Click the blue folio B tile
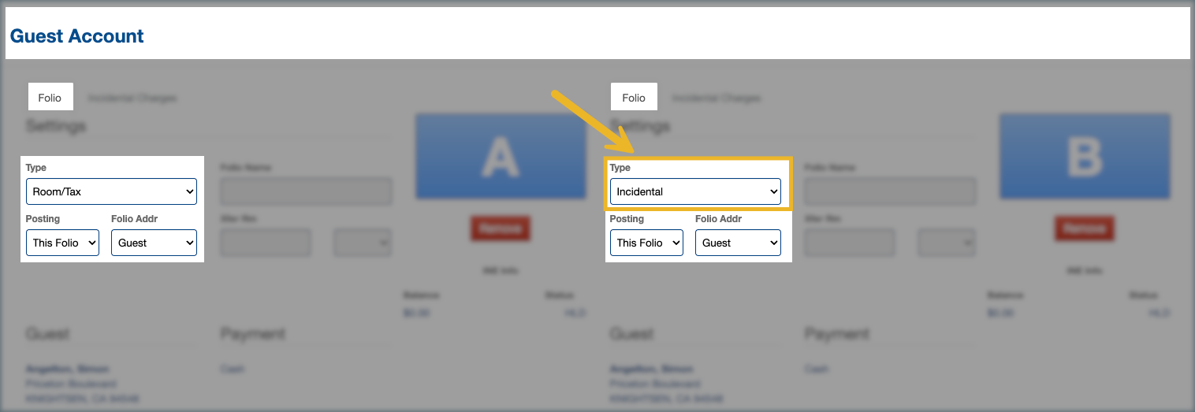The height and width of the screenshot is (412, 1195). coord(1085,156)
